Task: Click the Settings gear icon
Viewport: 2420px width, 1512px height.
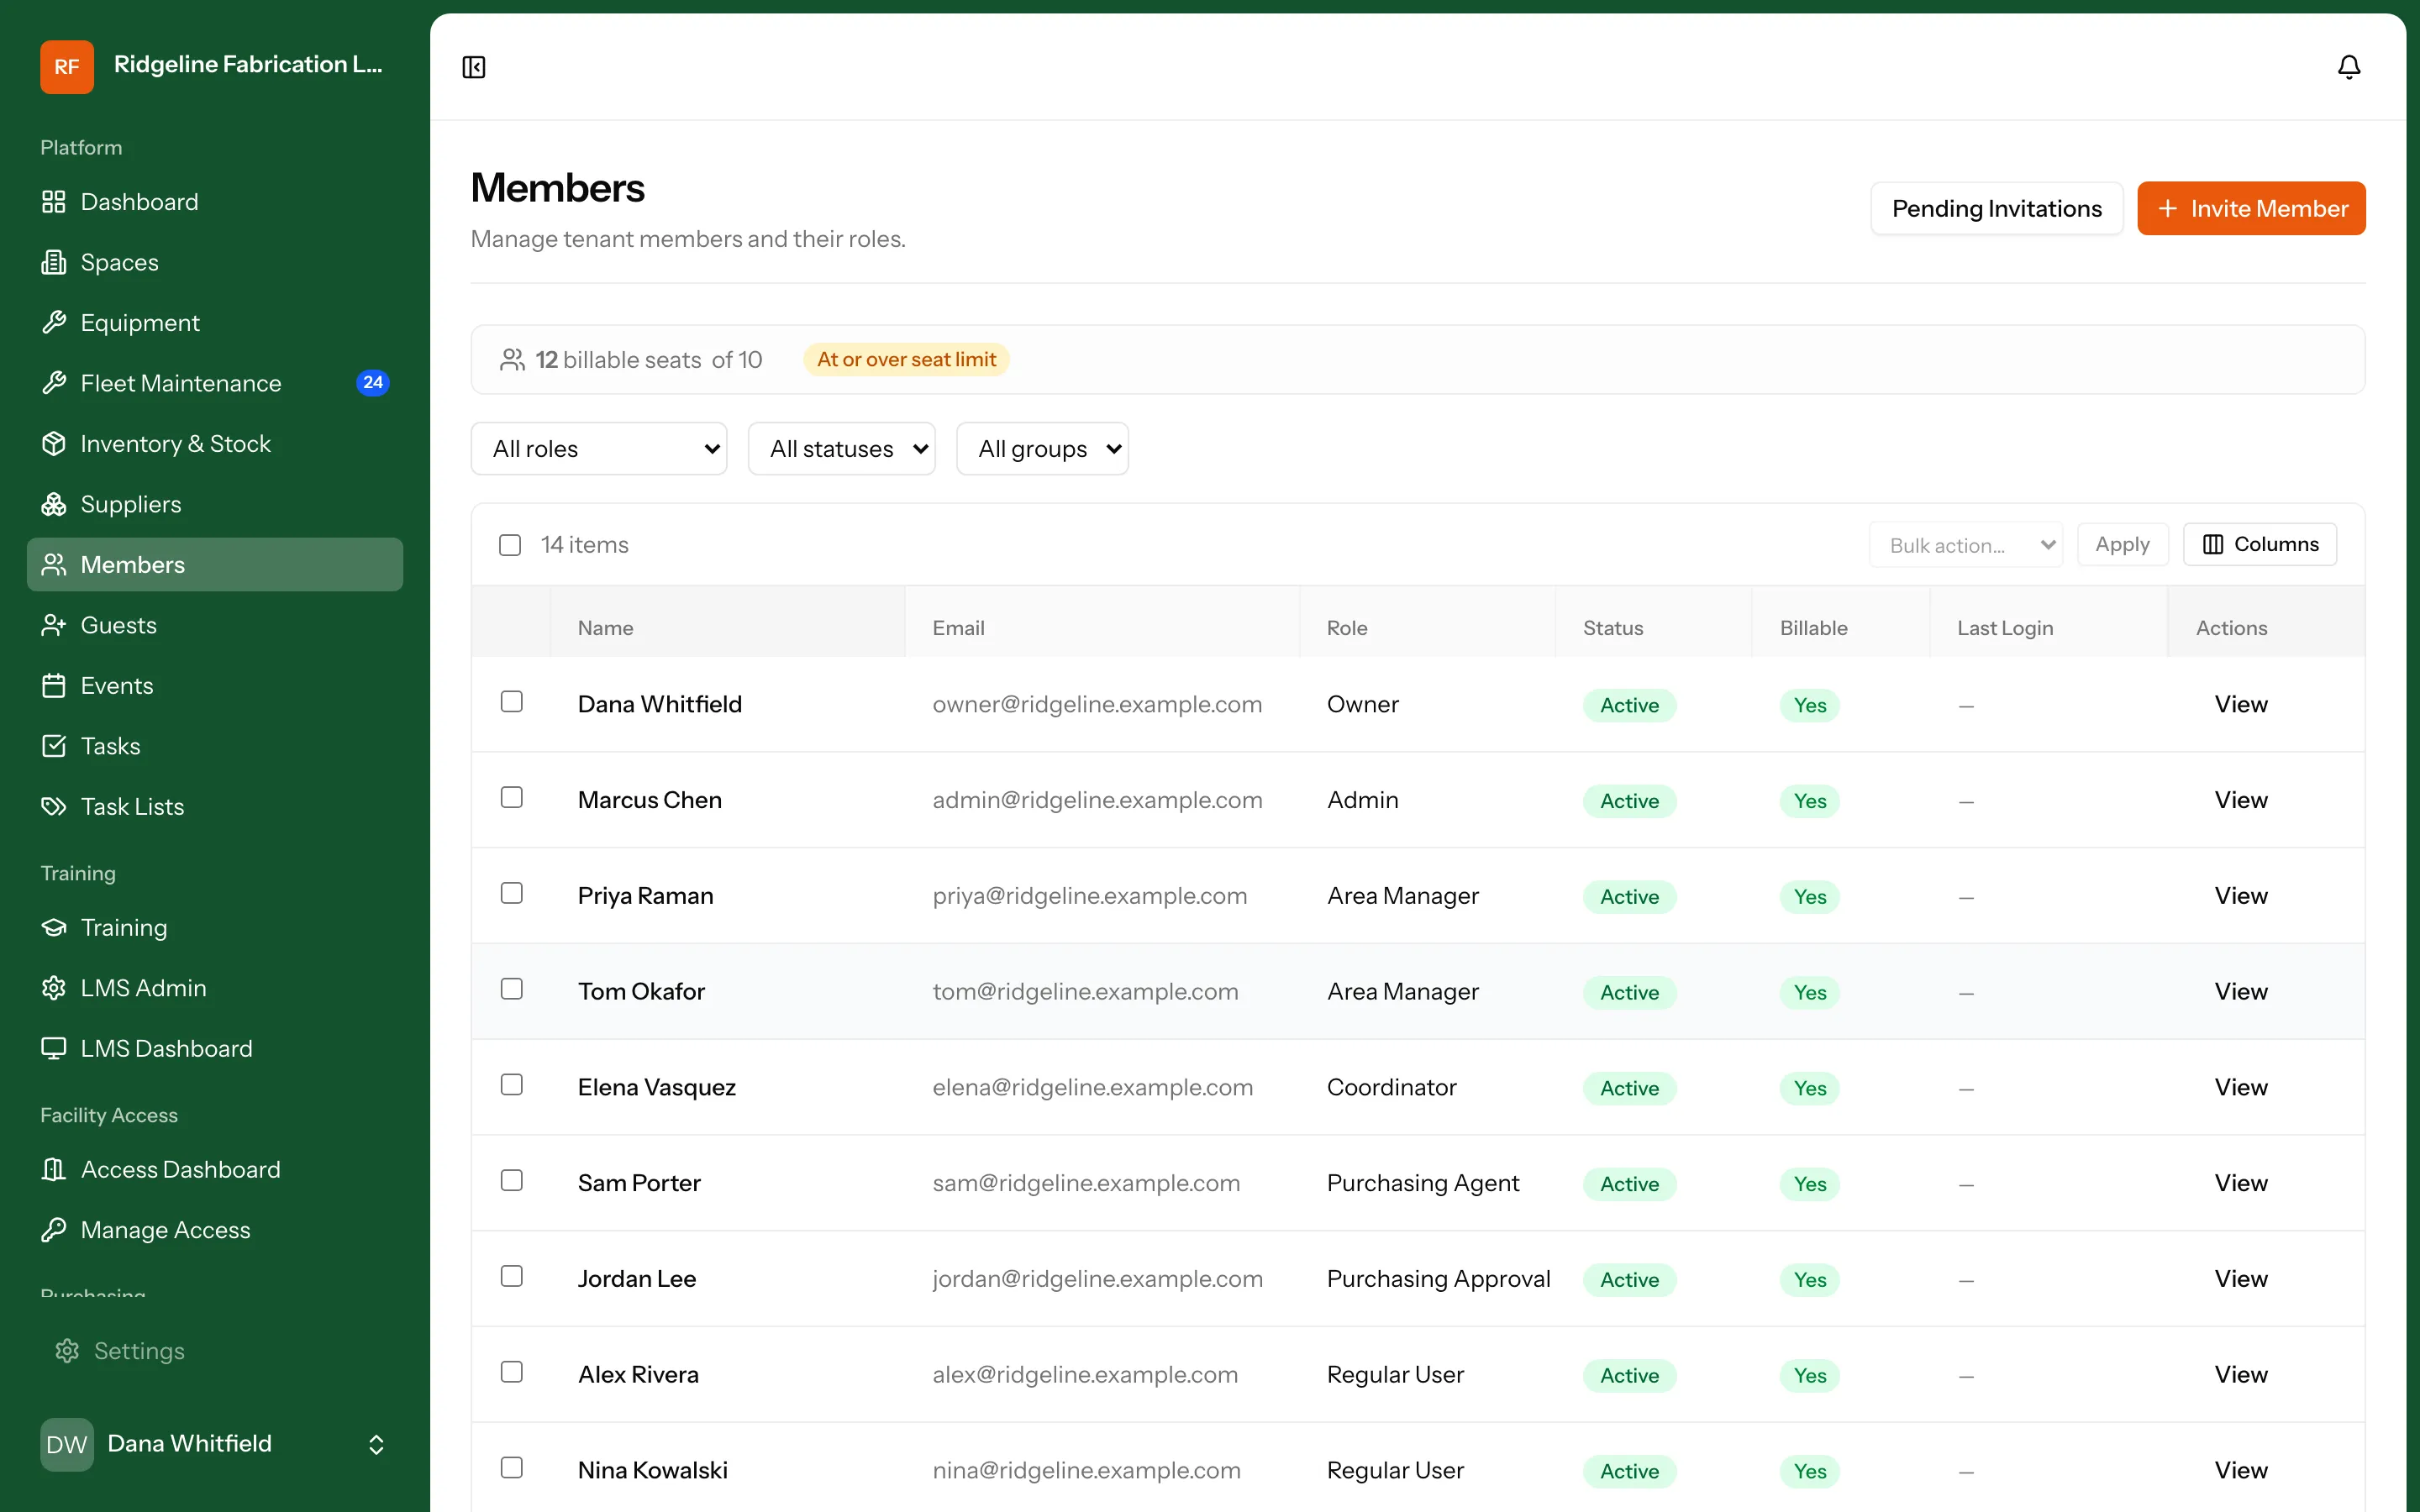Action: point(67,1351)
